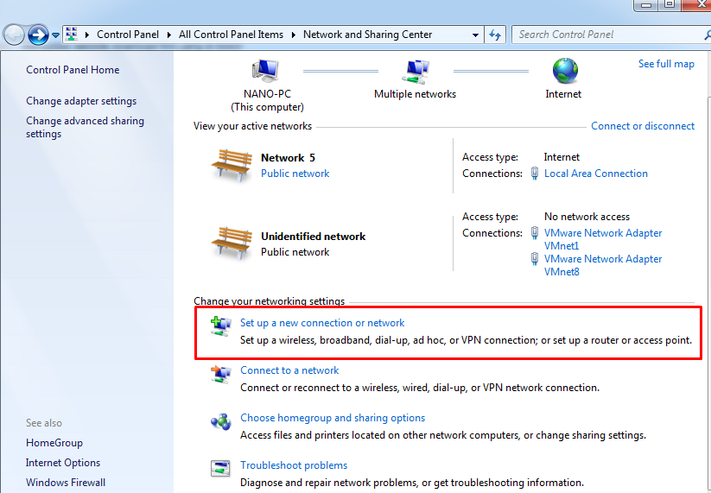Click Connect or disconnect link
711x493 pixels.
pos(643,126)
